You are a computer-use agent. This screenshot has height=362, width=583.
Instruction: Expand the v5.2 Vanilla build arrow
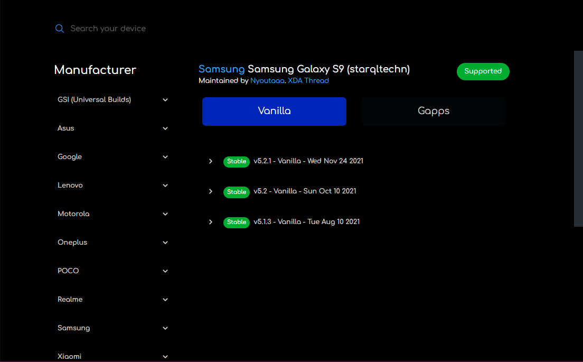(x=211, y=191)
